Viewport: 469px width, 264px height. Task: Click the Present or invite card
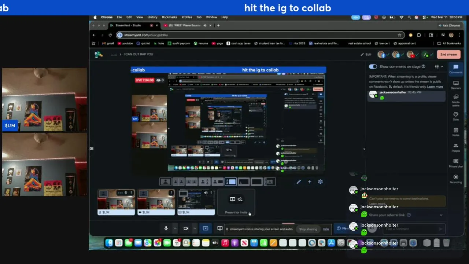(236, 202)
